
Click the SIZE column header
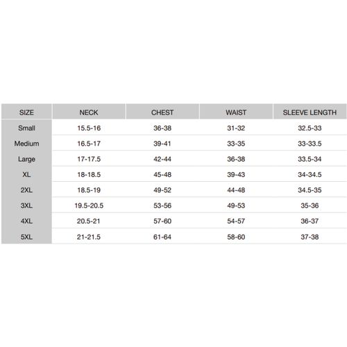click(x=26, y=112)
